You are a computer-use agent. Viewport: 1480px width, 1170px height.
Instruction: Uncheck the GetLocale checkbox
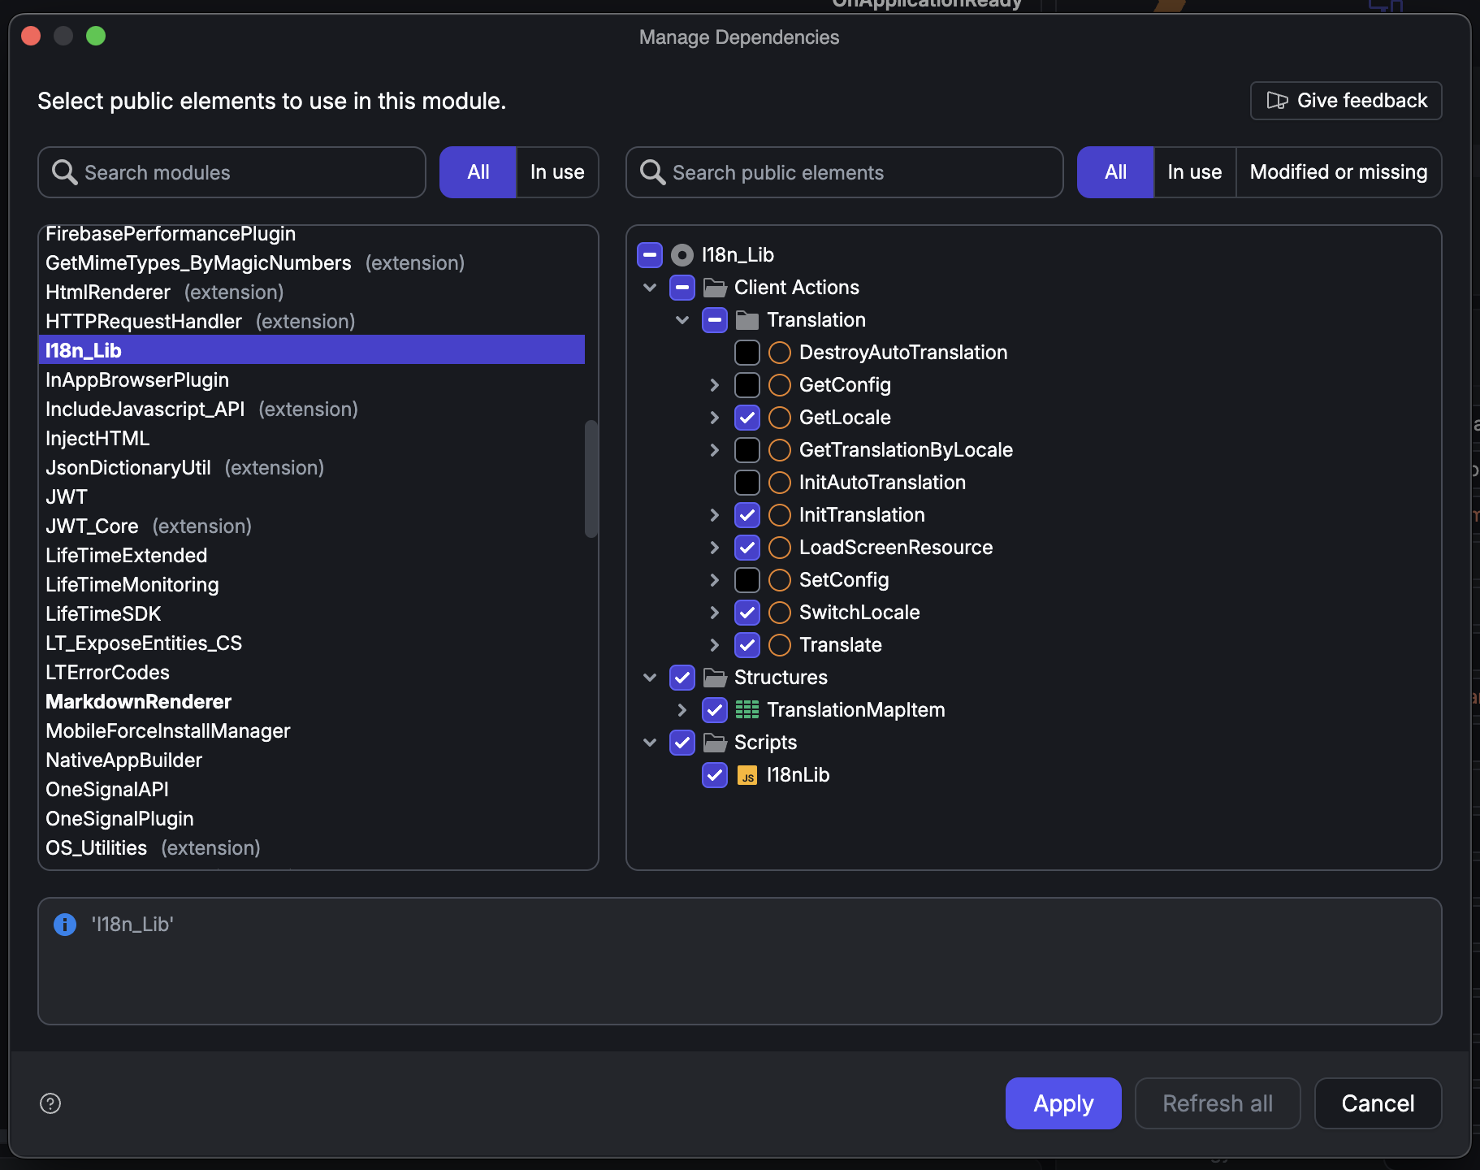point(747,418)
